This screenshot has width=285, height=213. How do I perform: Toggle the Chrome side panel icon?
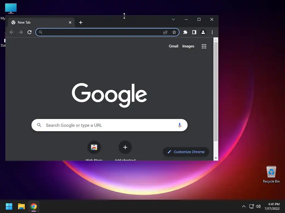tap(194, 32)
